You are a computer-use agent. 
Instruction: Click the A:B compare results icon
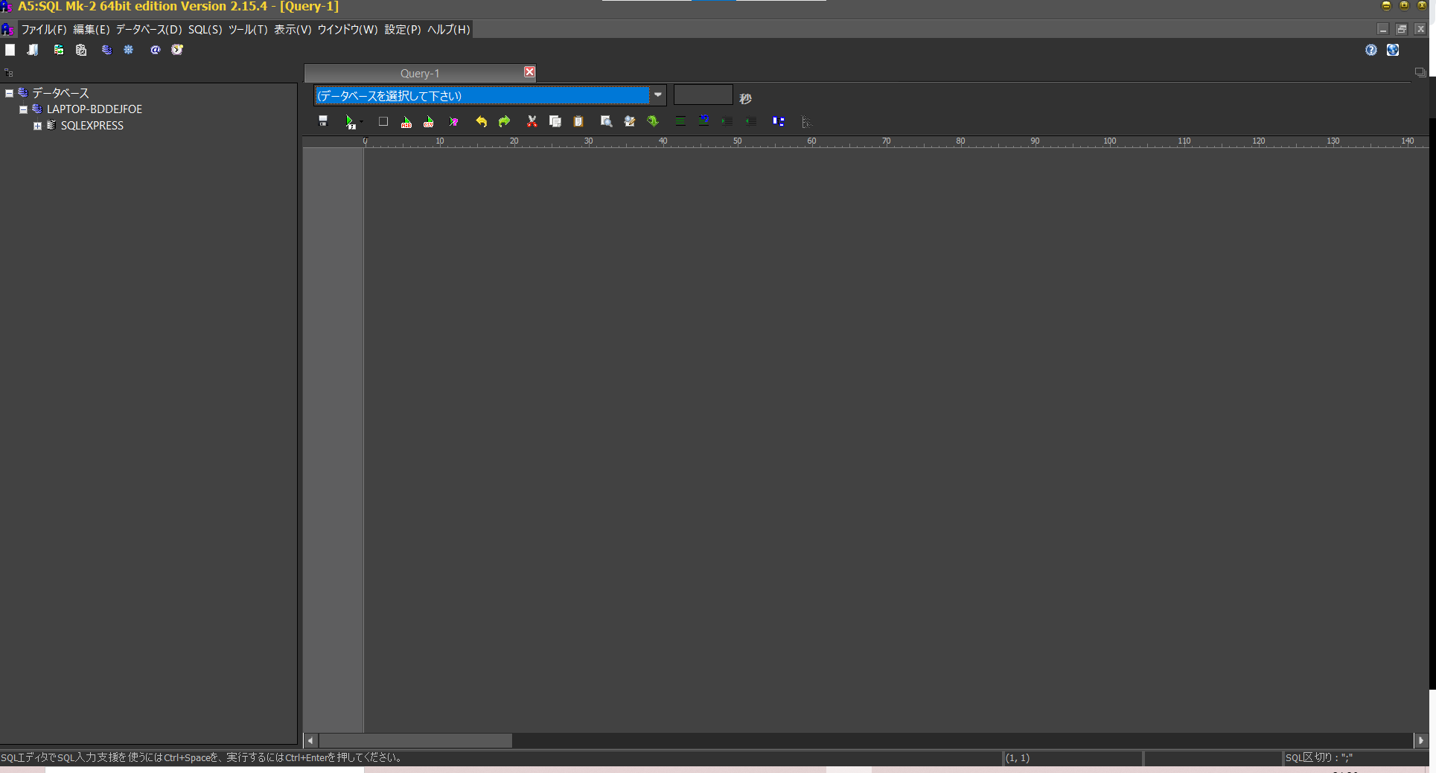coord(406,121)
